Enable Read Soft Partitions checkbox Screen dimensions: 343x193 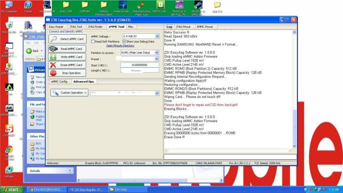pyautogui.click(x=93, y=41)
